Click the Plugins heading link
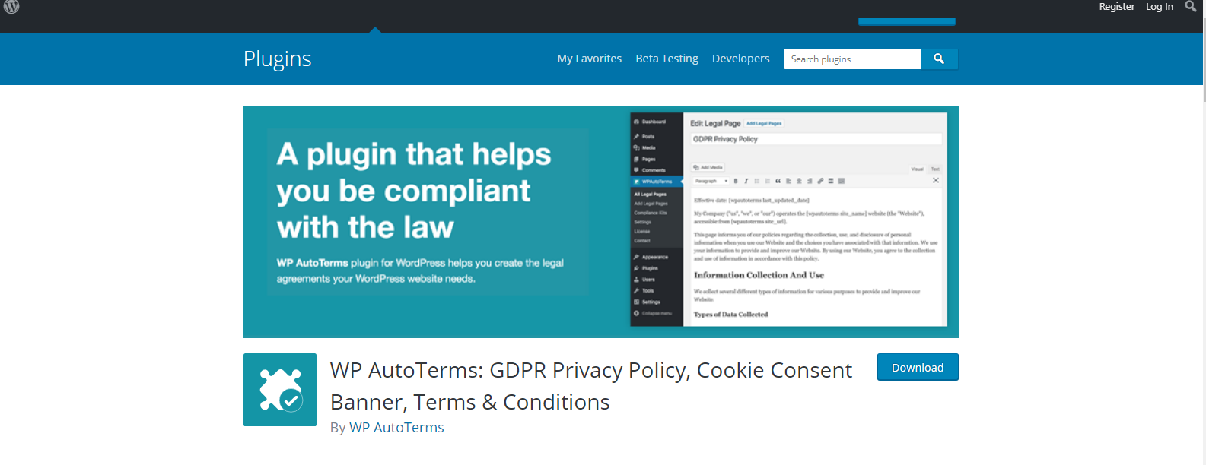Viewport: 1206px width, 465px height. point(277,59)
